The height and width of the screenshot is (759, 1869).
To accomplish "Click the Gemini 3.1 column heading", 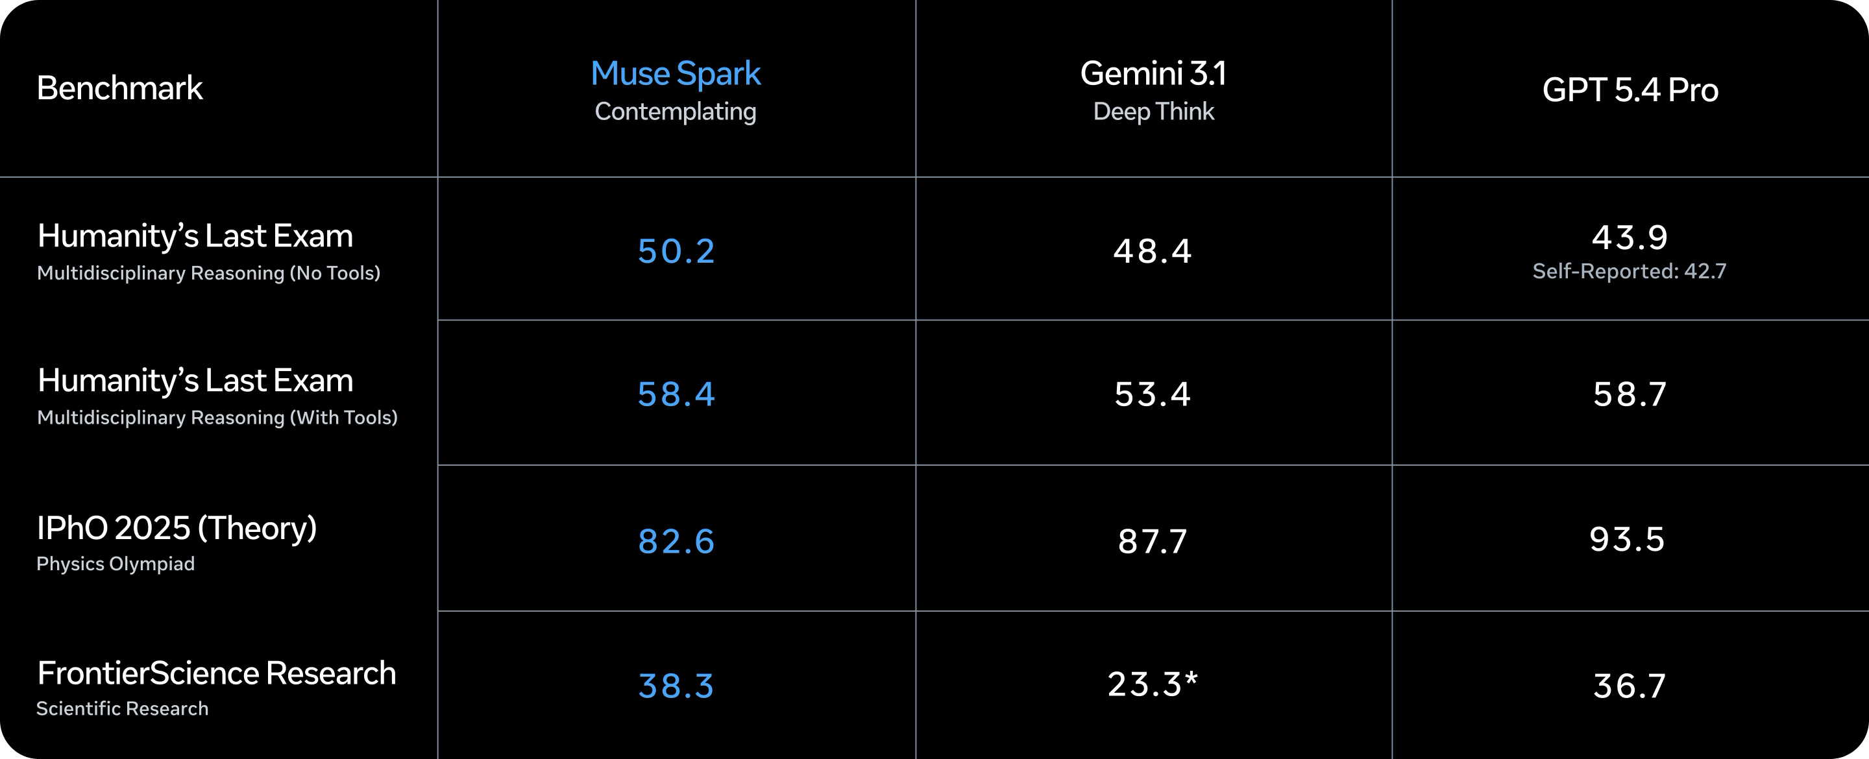I will (x=1153, y=73).
